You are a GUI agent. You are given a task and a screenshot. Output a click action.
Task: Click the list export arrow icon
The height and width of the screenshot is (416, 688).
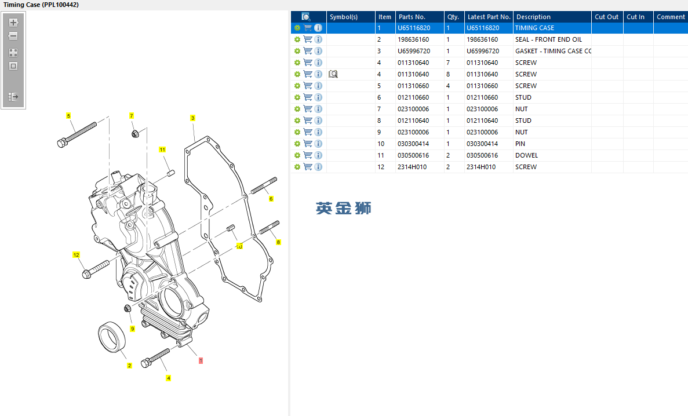(x=13, y=97)
